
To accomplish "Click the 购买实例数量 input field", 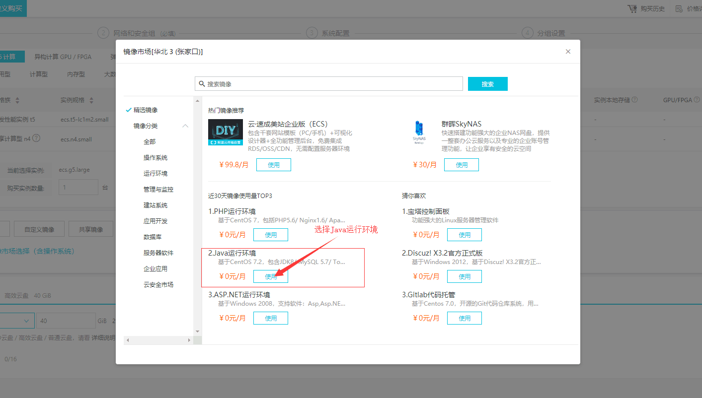I will 78,188.
